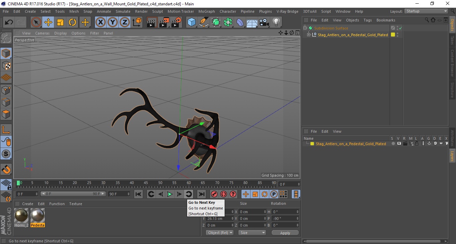456x244 pixels.
Task: Open the Object (Rel) coordinate dropdown
Action: (x=220, y=233)
